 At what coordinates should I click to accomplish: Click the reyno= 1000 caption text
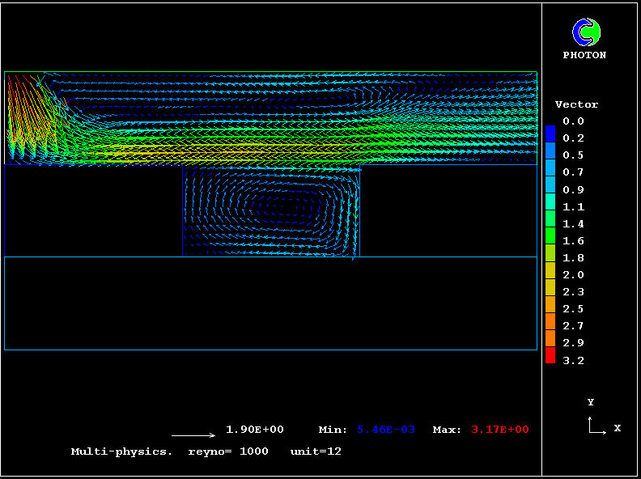228,451
